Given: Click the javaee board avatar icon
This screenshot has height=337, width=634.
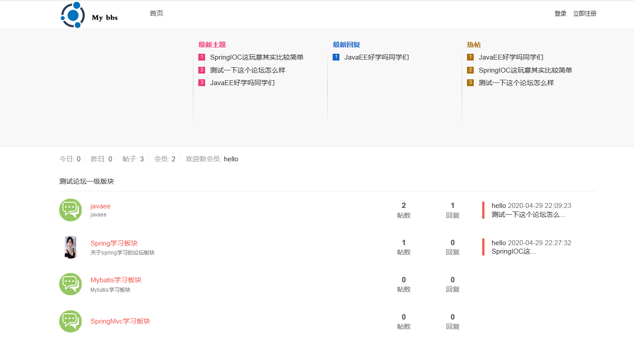Looking at the screenshot, I should point(70,210).
